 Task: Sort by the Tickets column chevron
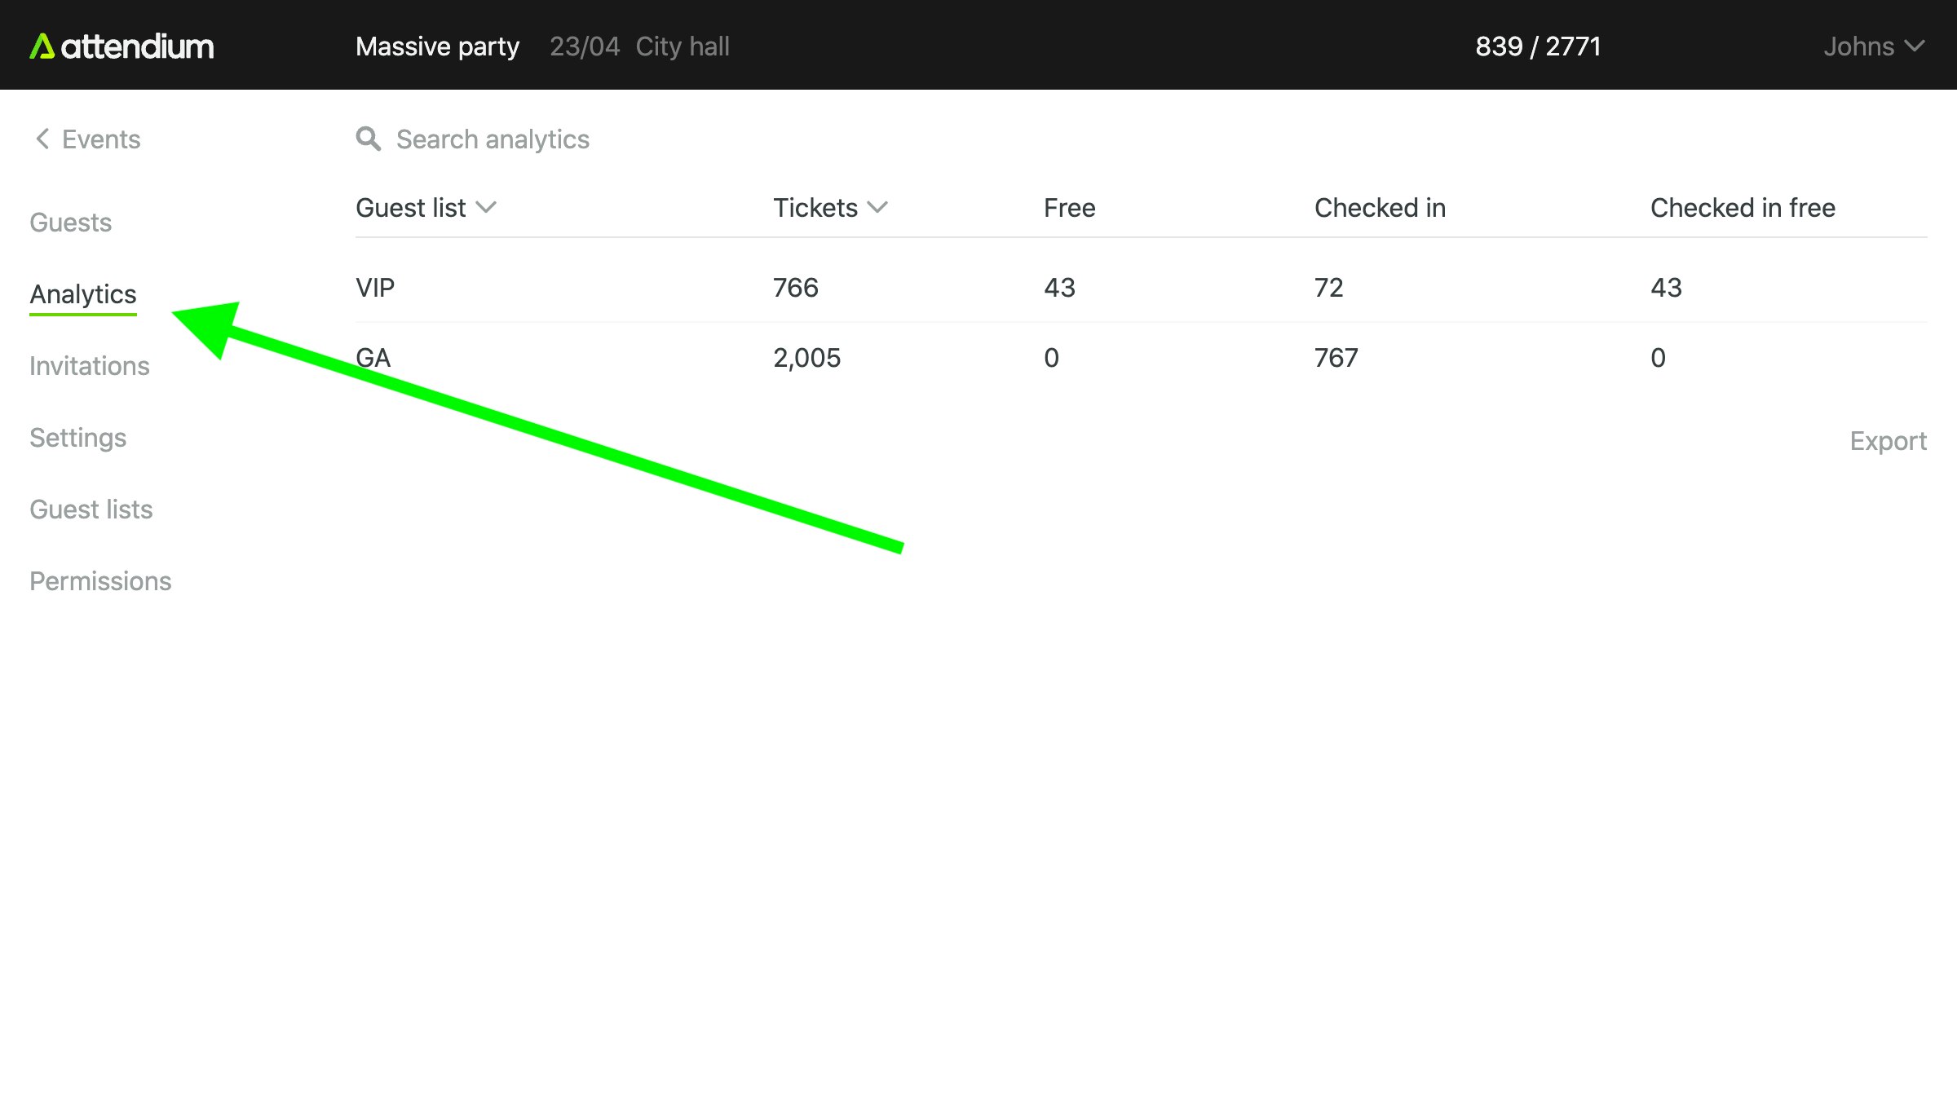[877, 208]
